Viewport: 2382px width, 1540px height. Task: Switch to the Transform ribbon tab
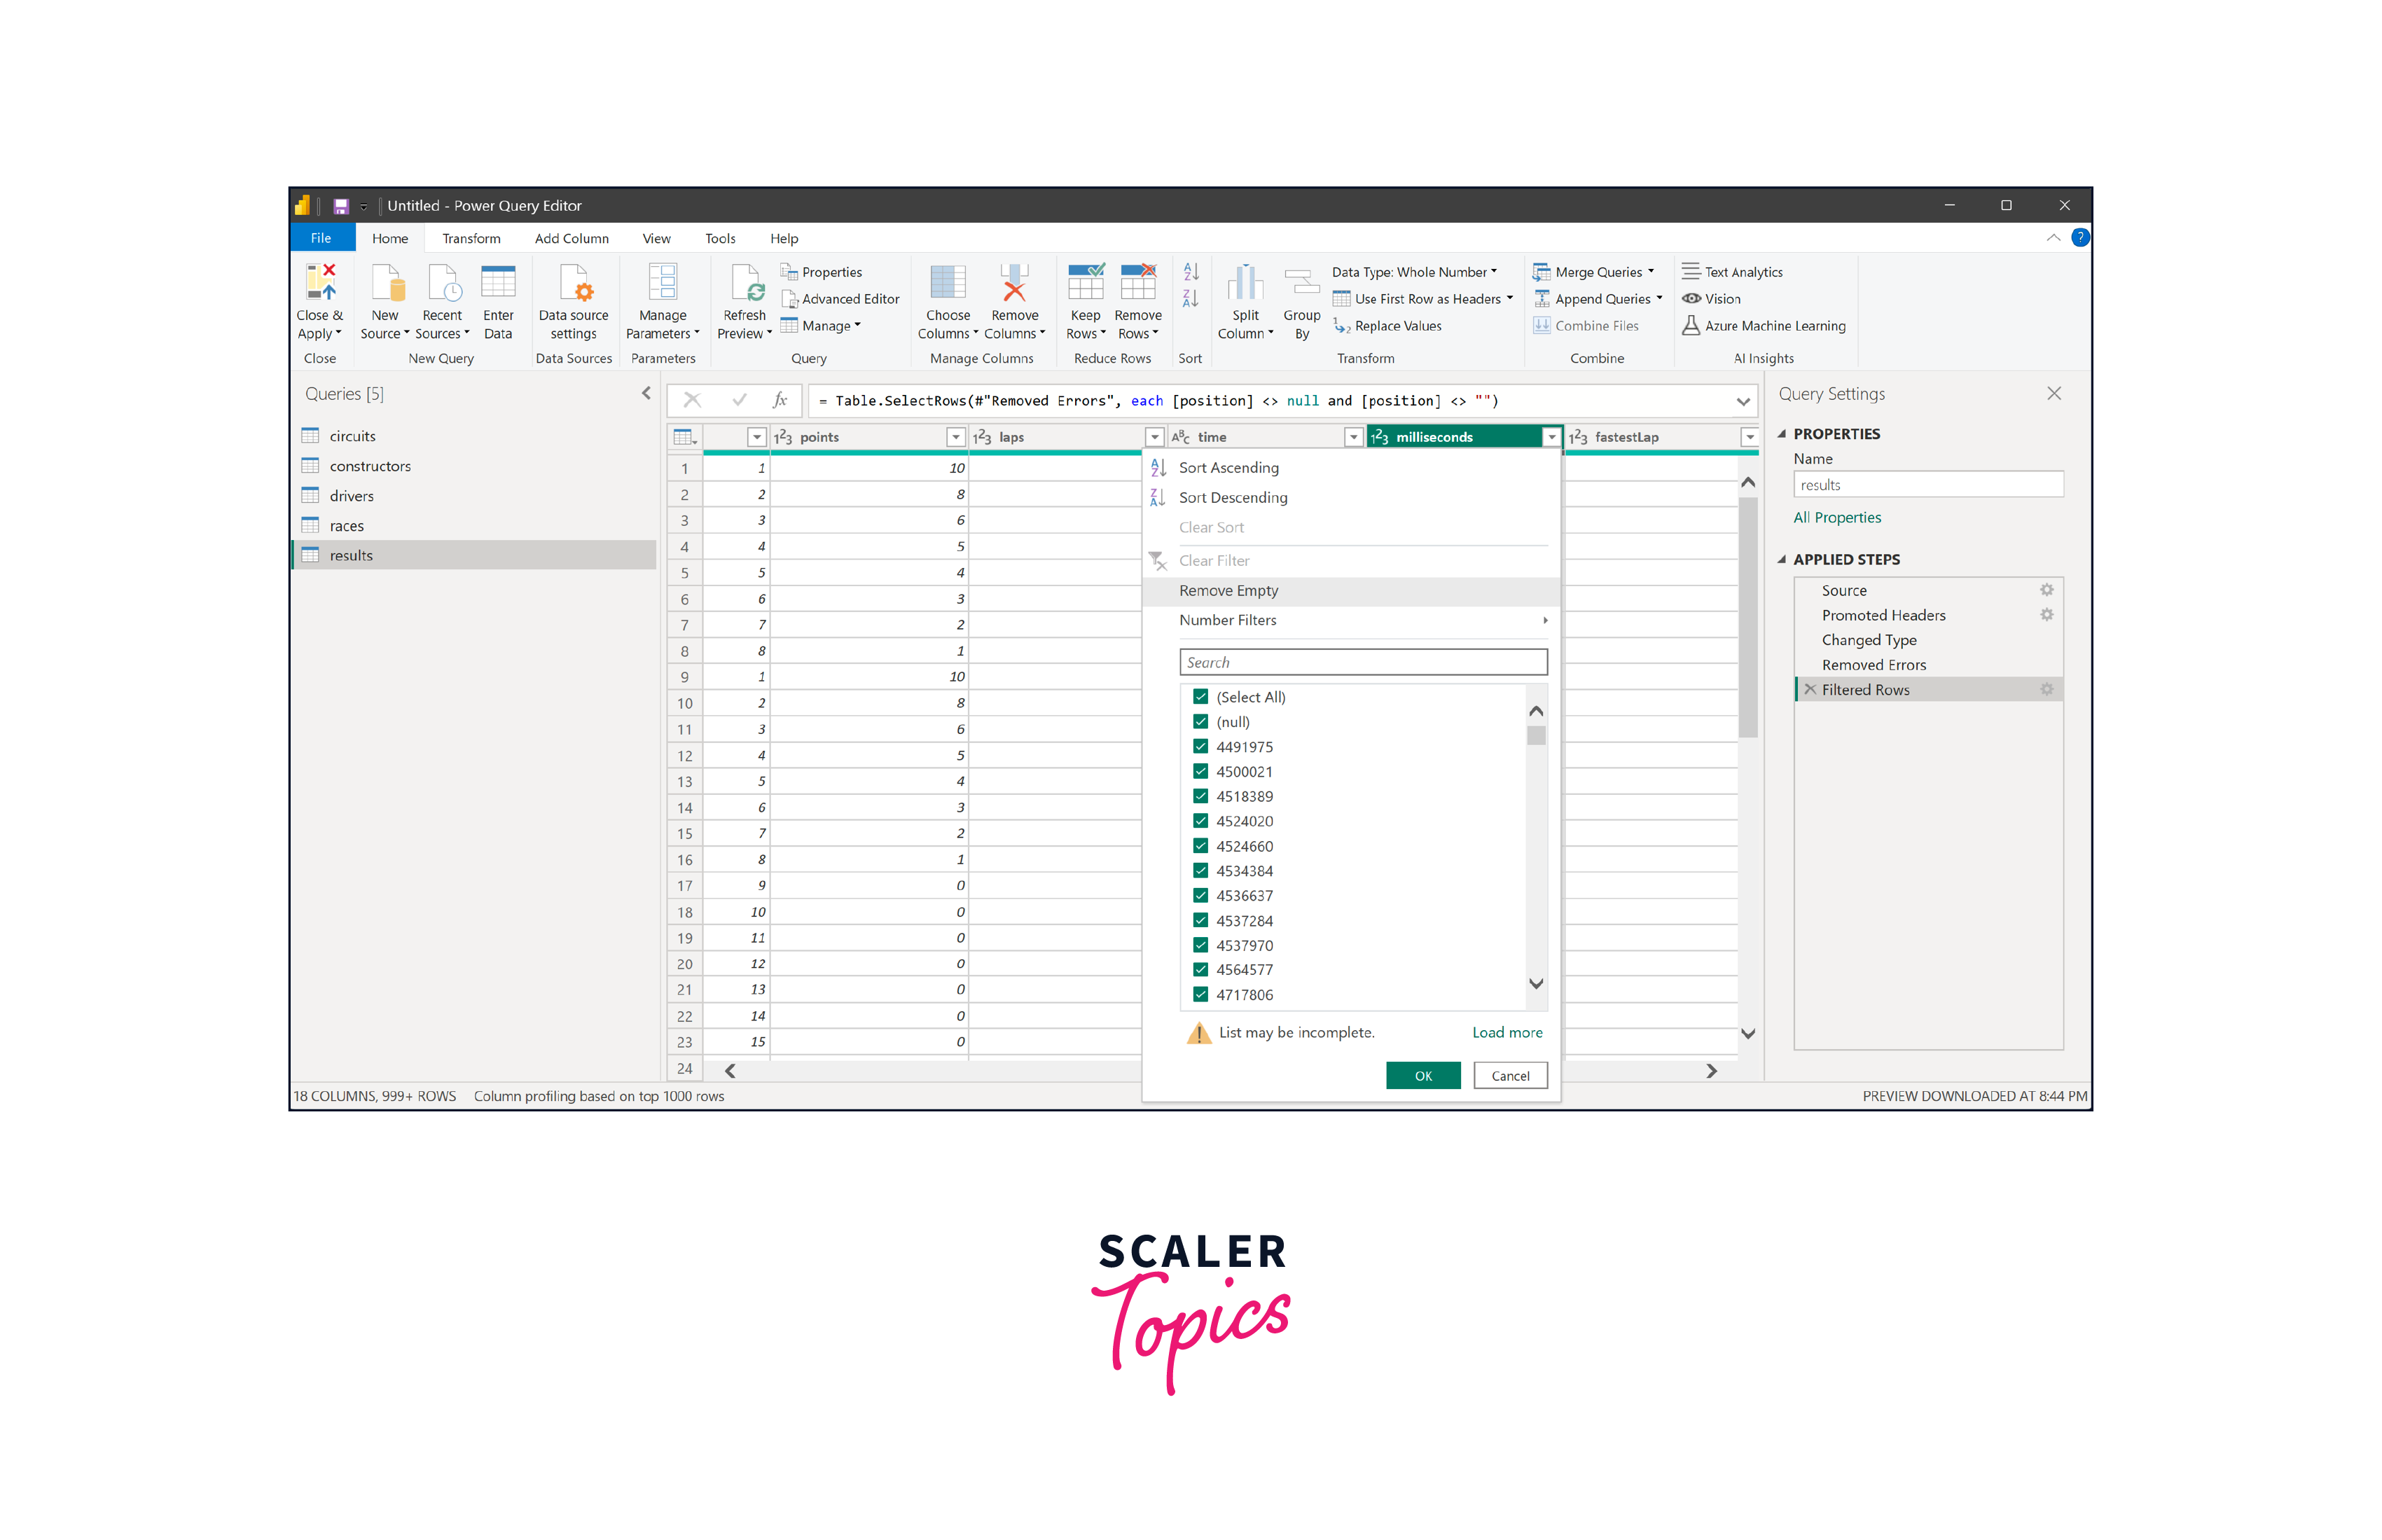[471, 238]
